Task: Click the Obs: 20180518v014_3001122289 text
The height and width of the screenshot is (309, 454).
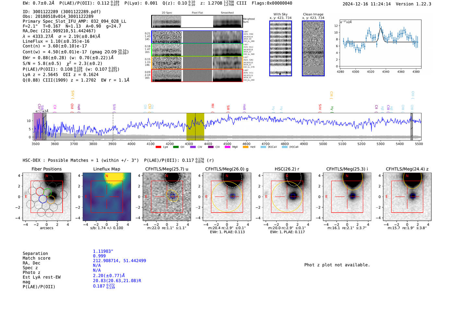Action: pos(58,17)
